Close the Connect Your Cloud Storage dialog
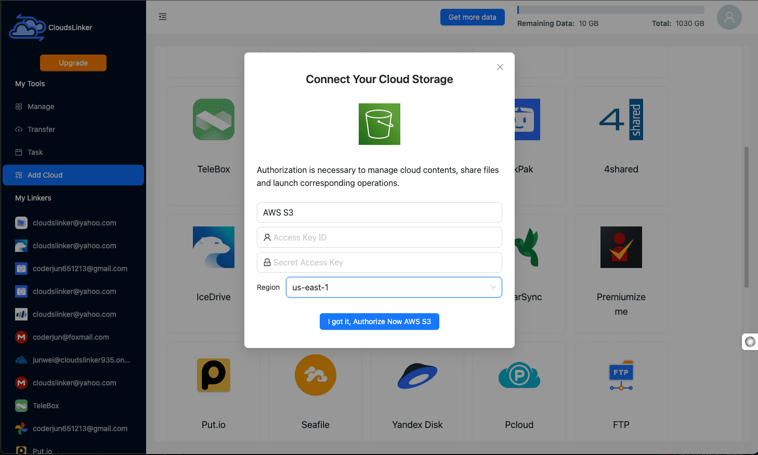Image resolution: width=758 pixels, height=455 pixels. (500, 67)
